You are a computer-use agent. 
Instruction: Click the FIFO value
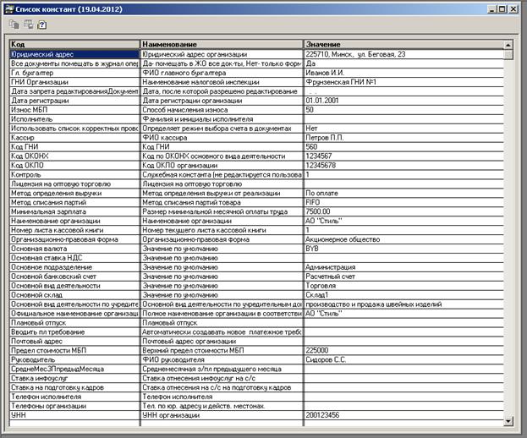tap(313, 202)
